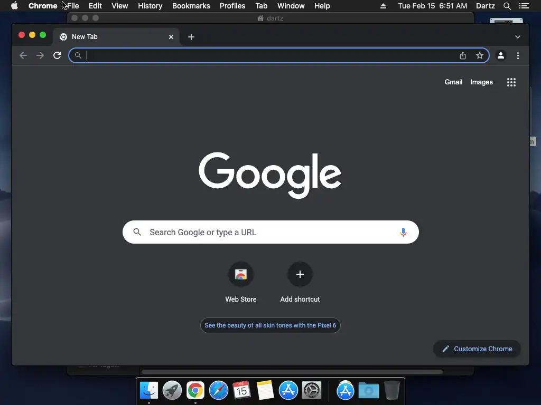
Task: Click the Finder window horizontal scrollbar
Action: click(x=292, y=372)
